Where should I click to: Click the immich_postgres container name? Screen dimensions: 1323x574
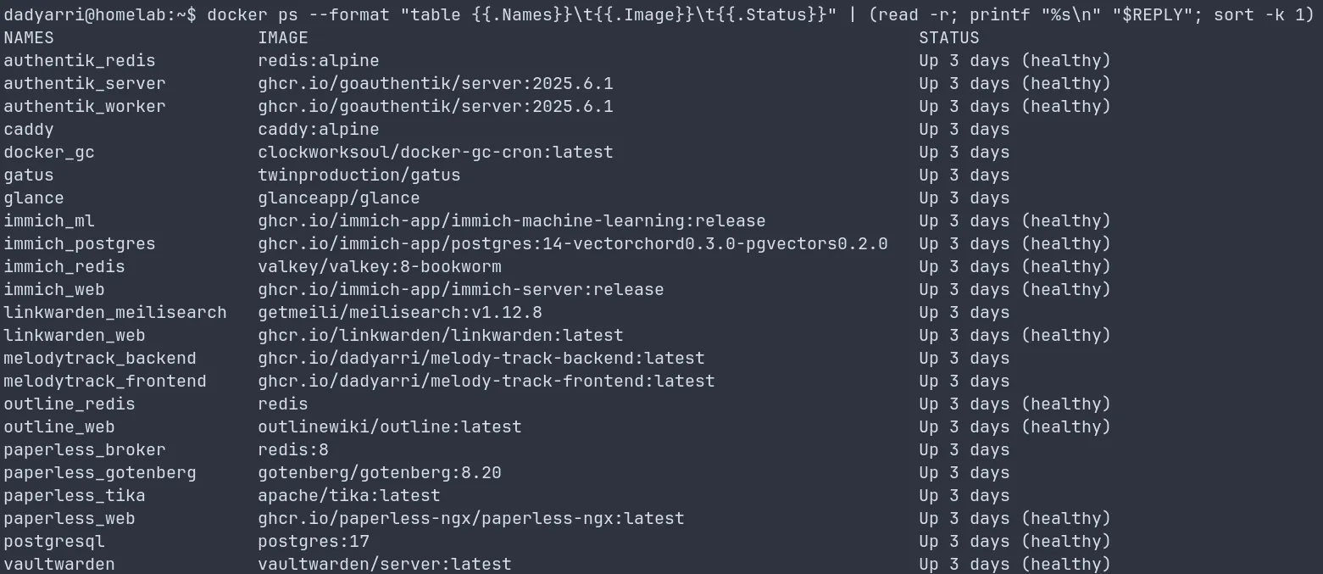[x=80, y=244]
